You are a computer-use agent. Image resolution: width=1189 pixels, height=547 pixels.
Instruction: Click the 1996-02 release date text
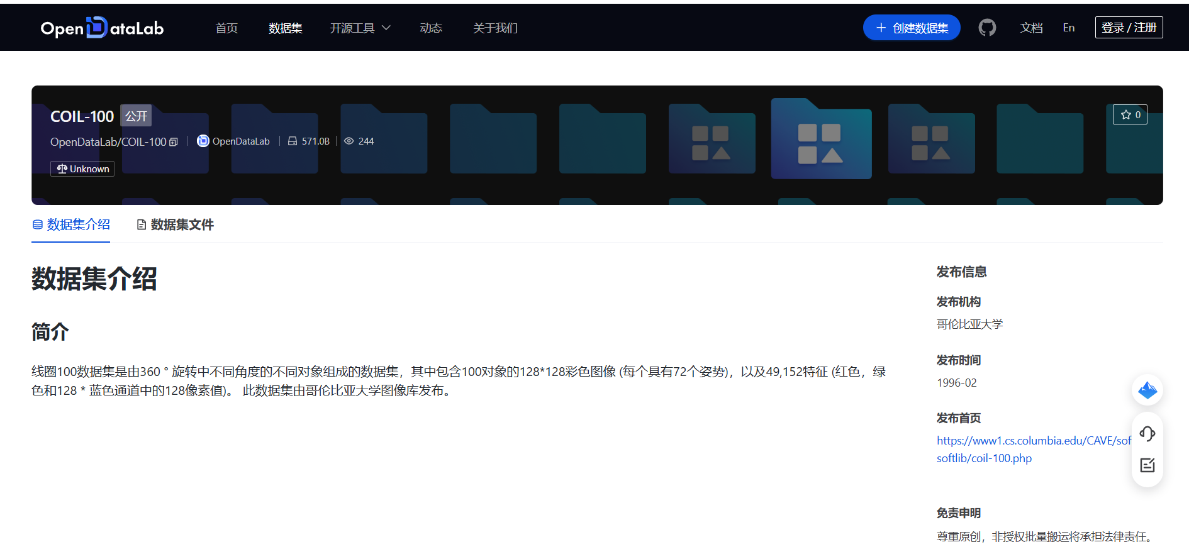(x=957, y=383)
